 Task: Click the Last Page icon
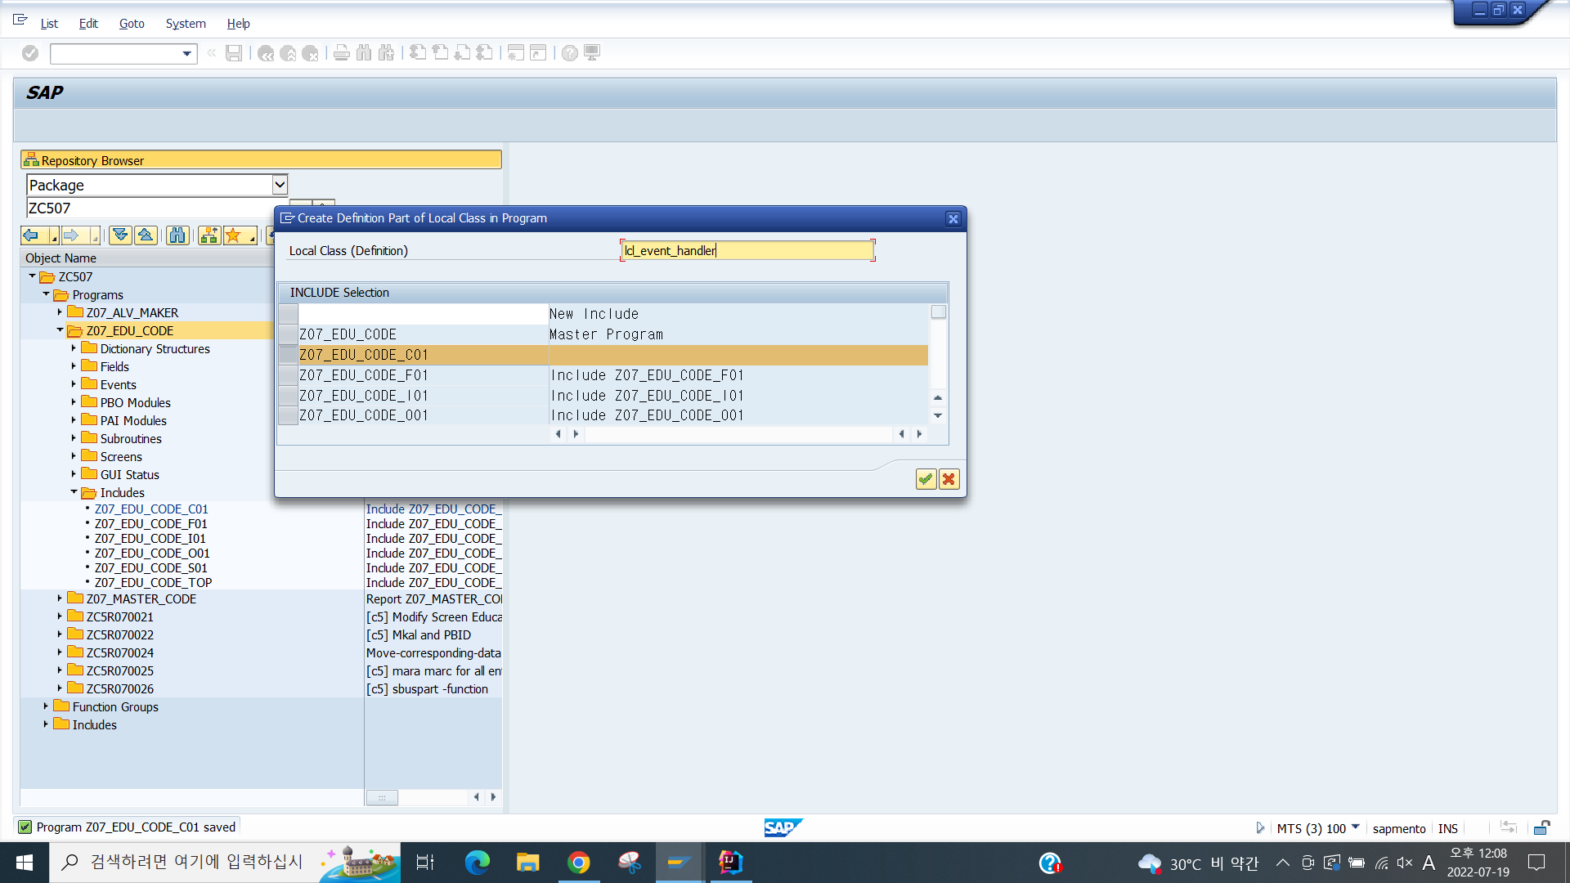(484, 53)
